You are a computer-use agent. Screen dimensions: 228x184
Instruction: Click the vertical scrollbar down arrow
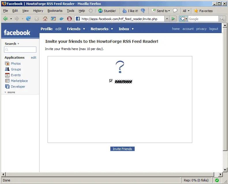tap(225, 170)
